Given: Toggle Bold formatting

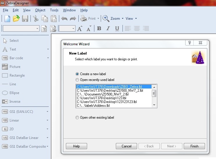Looking at the screenshot, I should pyautogui.click(x=99, y=28).
